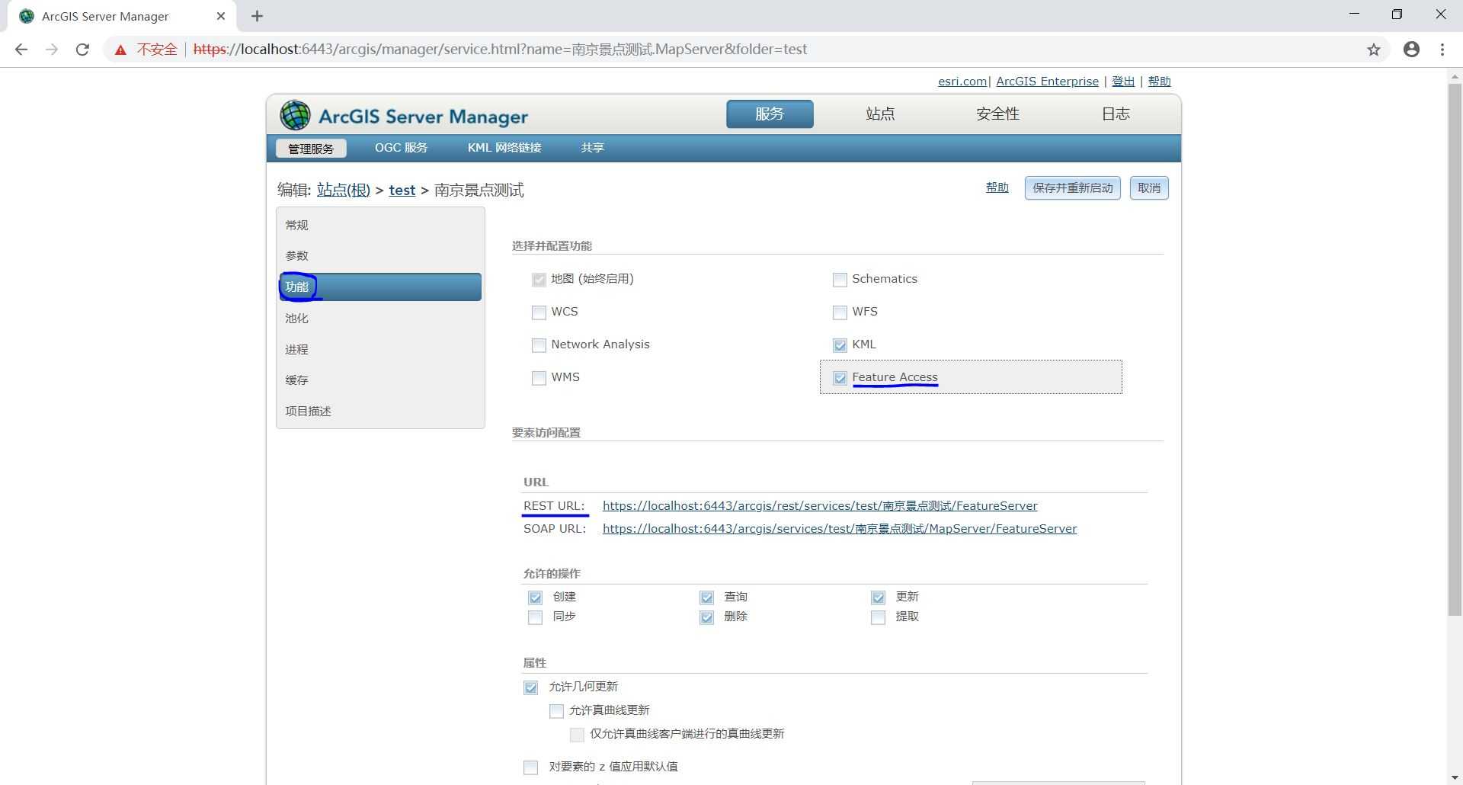The width and height of the screenshot is (1463, 785).
Task: Uncheck 允许几何更新 checkbox
Action: (530, 687)
